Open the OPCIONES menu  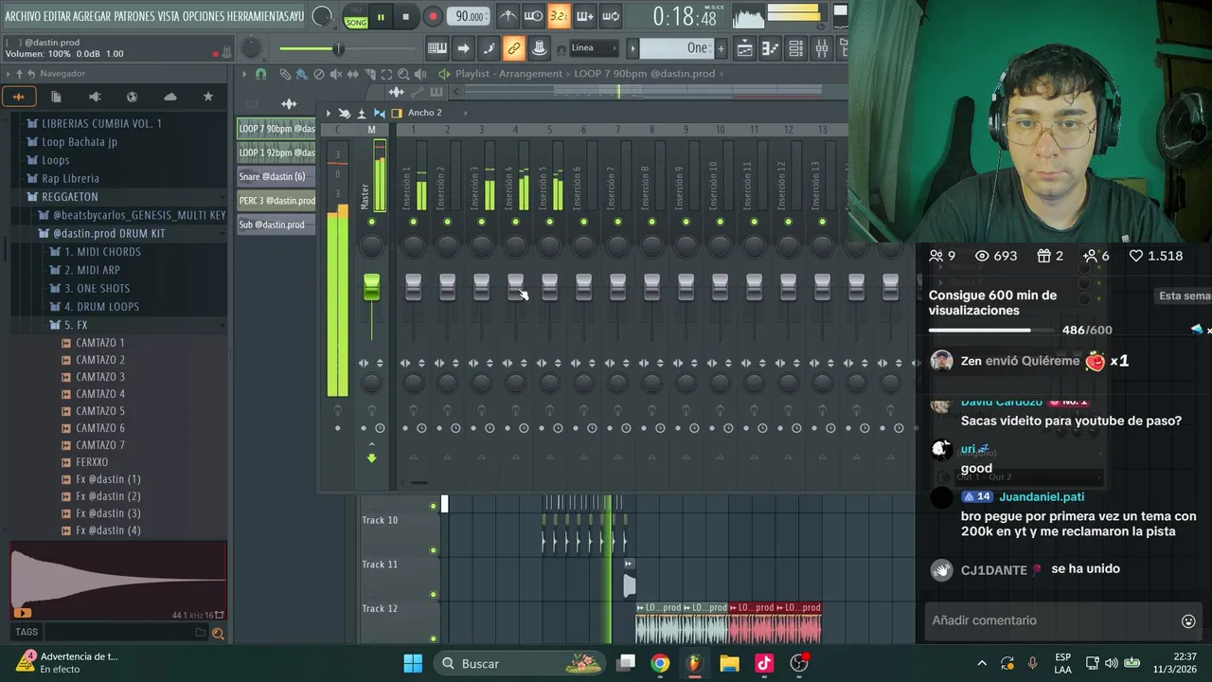pyautogui.click(x=202, y=16)
